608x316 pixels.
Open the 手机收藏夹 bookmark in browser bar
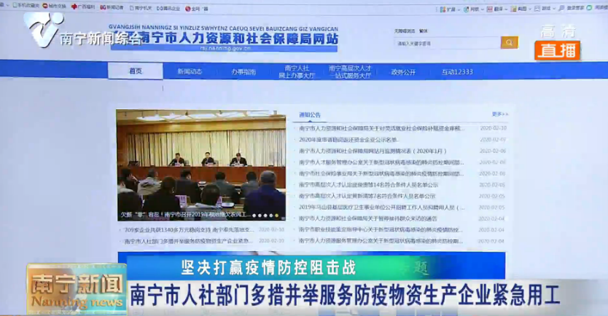pyautogui.click(x=26, y=5)
